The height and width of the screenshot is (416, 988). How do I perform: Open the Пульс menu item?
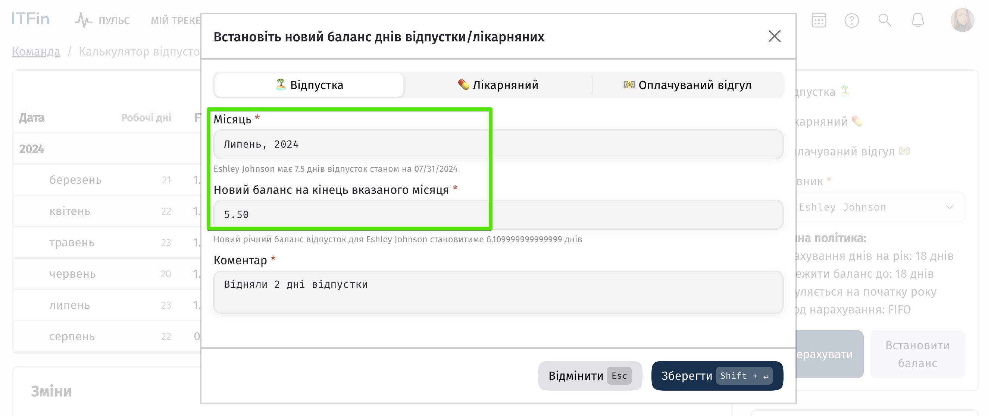tap(113, 20)
